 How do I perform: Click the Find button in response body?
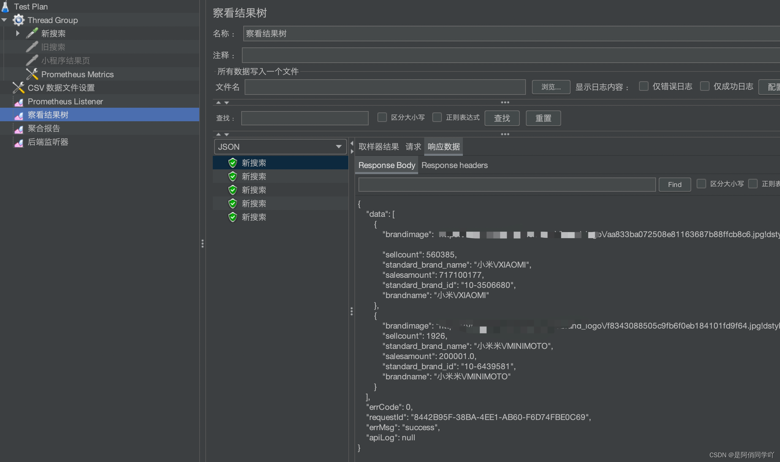click(675, 185)
